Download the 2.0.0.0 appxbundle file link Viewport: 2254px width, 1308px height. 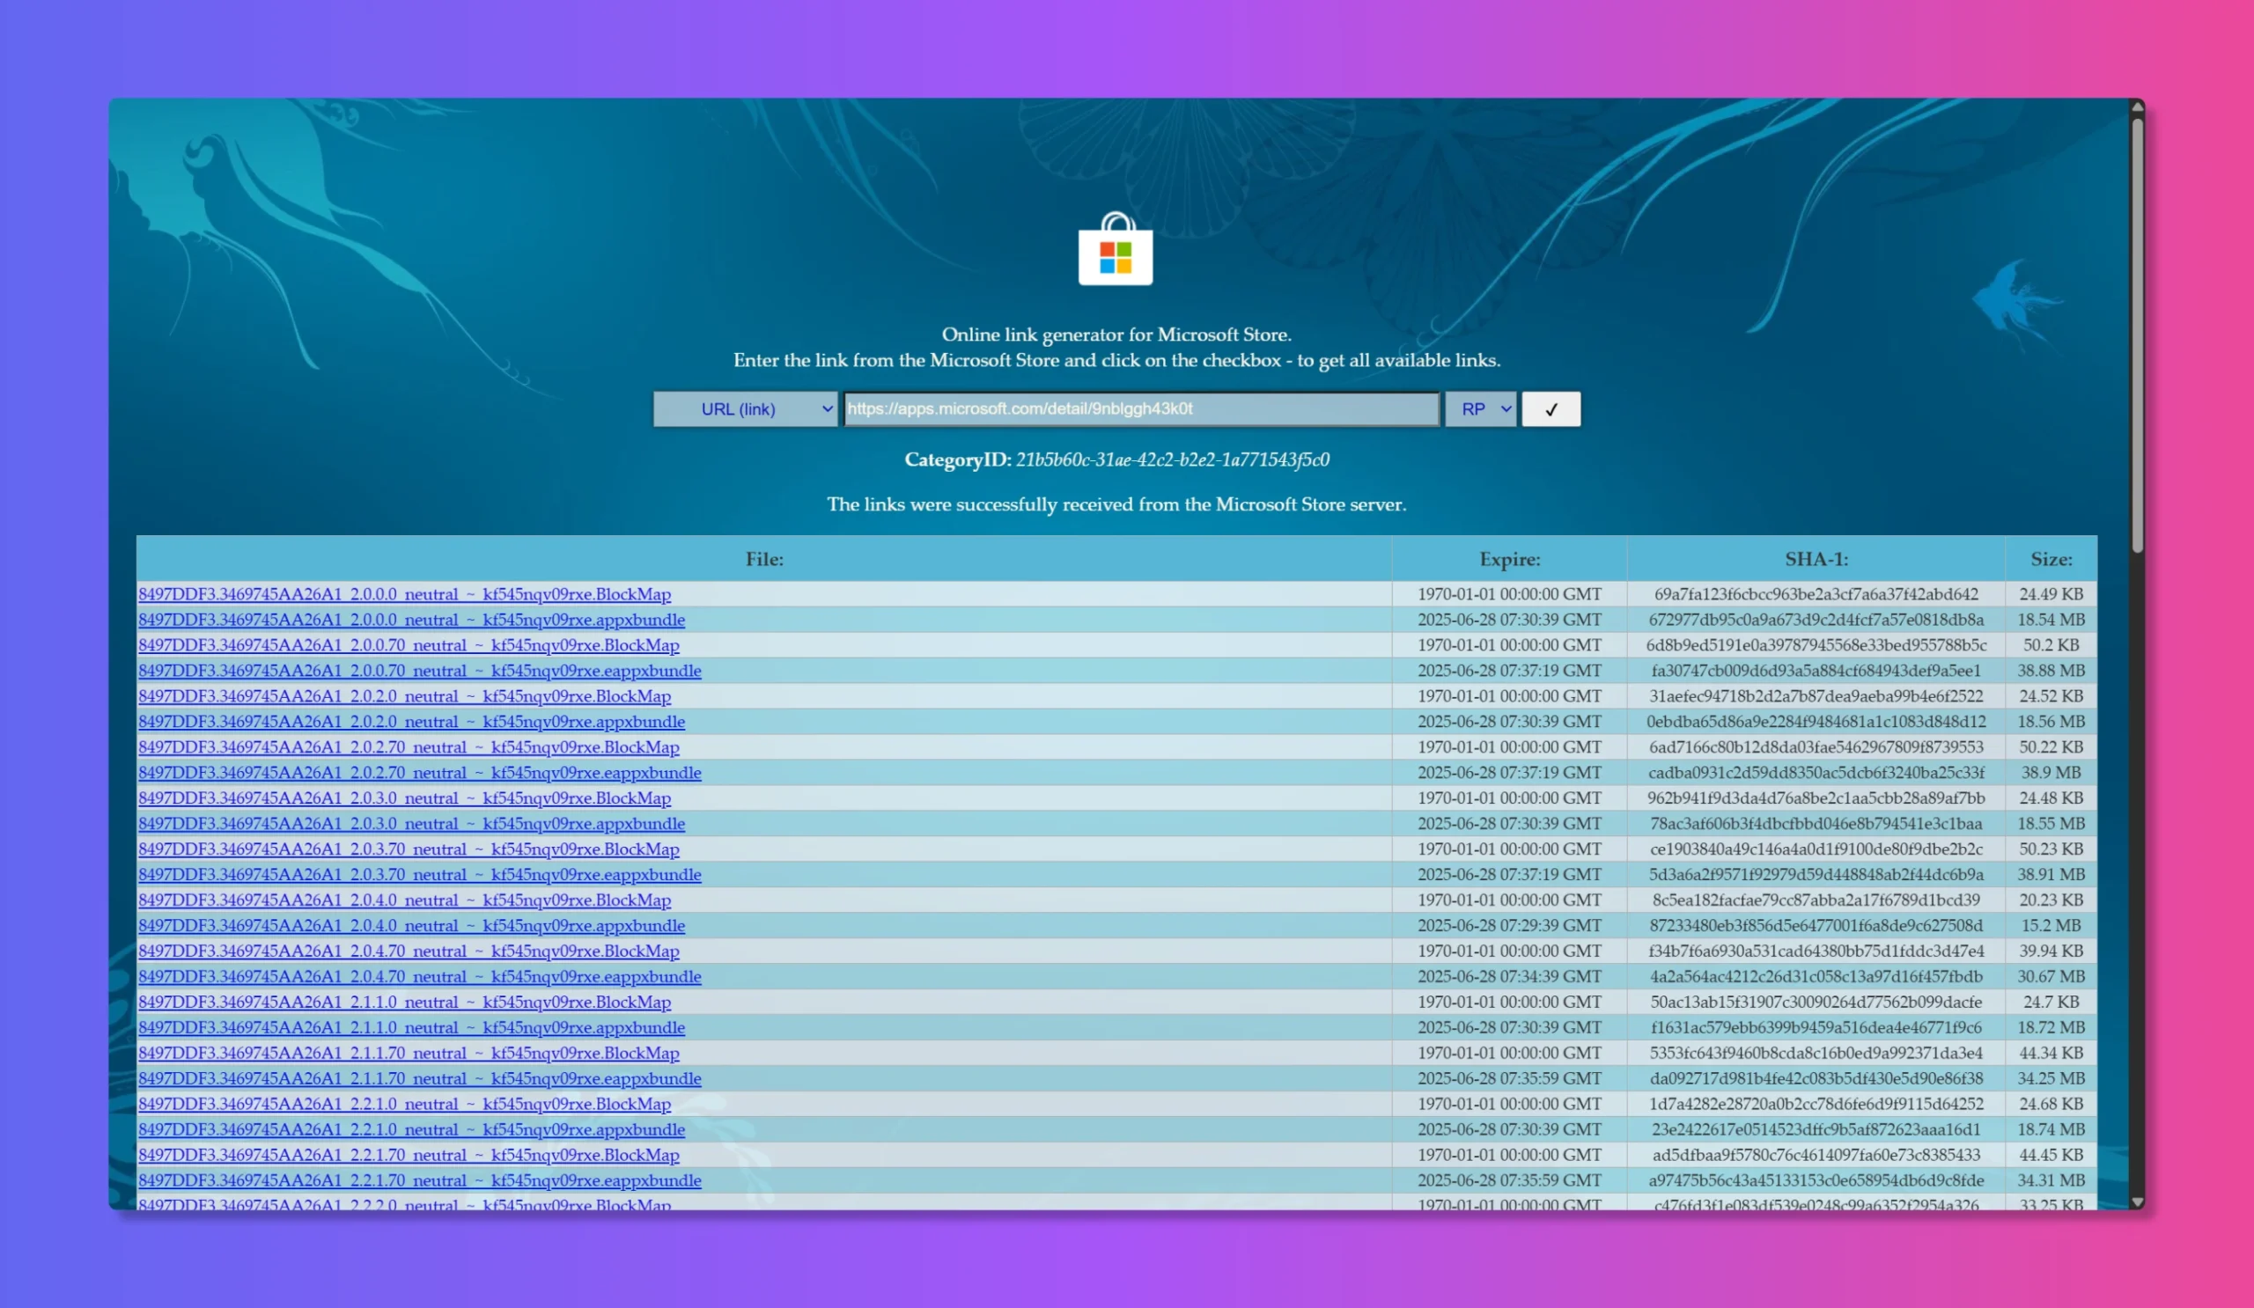[411, 620]
